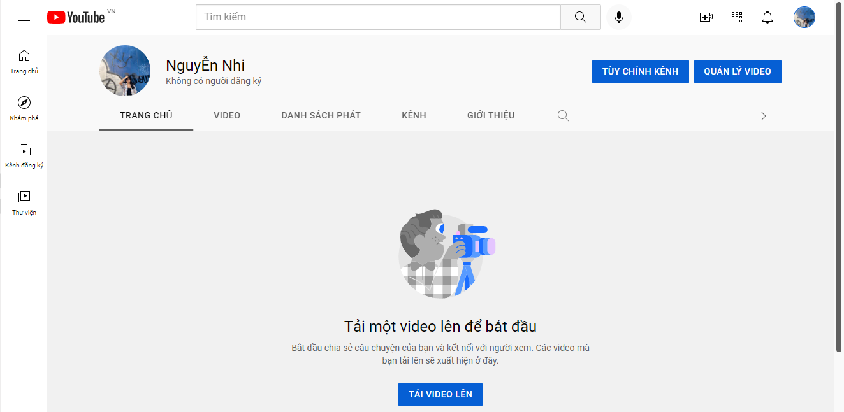
Task: Go to Trang chủ in sidebar
Action: [24, 61]
